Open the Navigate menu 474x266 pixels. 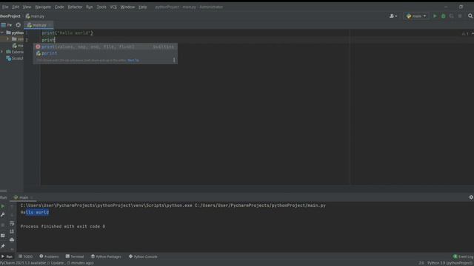click(43, 7)
